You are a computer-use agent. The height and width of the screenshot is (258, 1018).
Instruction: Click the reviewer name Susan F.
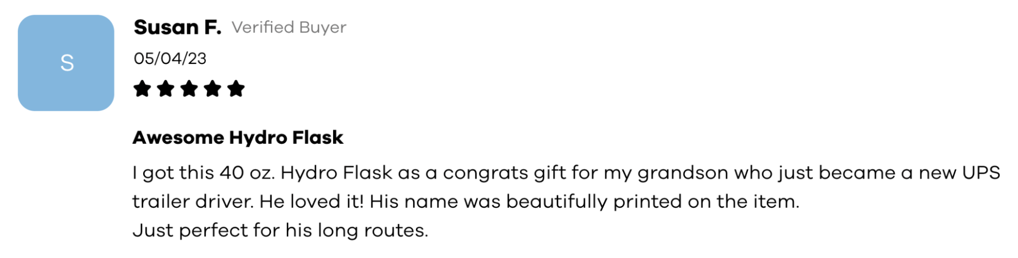[x=177, y=27]
